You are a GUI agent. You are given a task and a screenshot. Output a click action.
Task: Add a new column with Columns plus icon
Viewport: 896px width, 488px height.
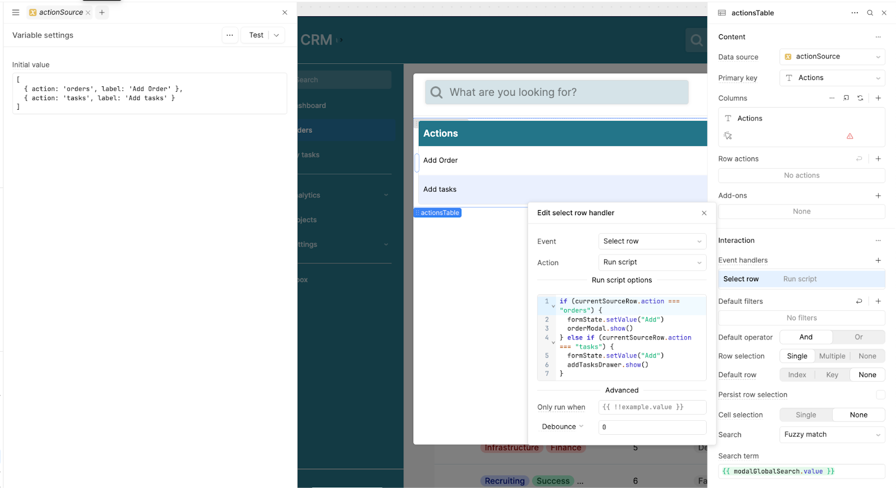click(878, 98)
